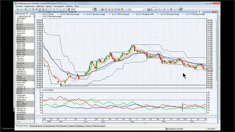Select the line drawing tool
The width and height of the screenshot is (235, 132).
[176, 9]
